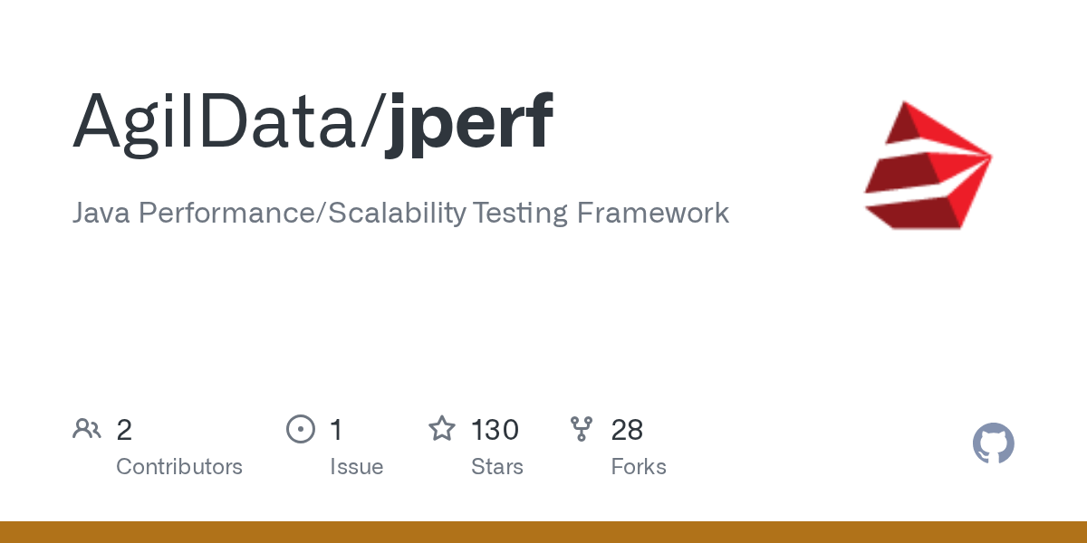The width and height of the screenshot is (1087, 543).
Task: Click the Contributors label
Action: [179, 467]
